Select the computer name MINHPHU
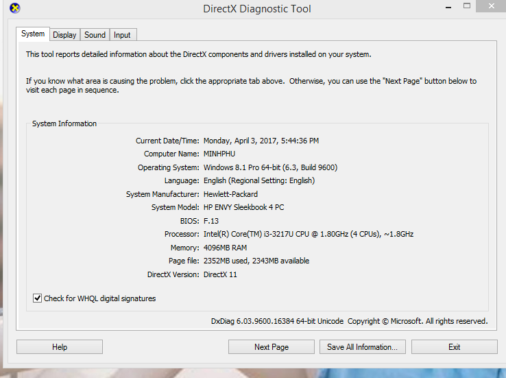 (219, 154)
